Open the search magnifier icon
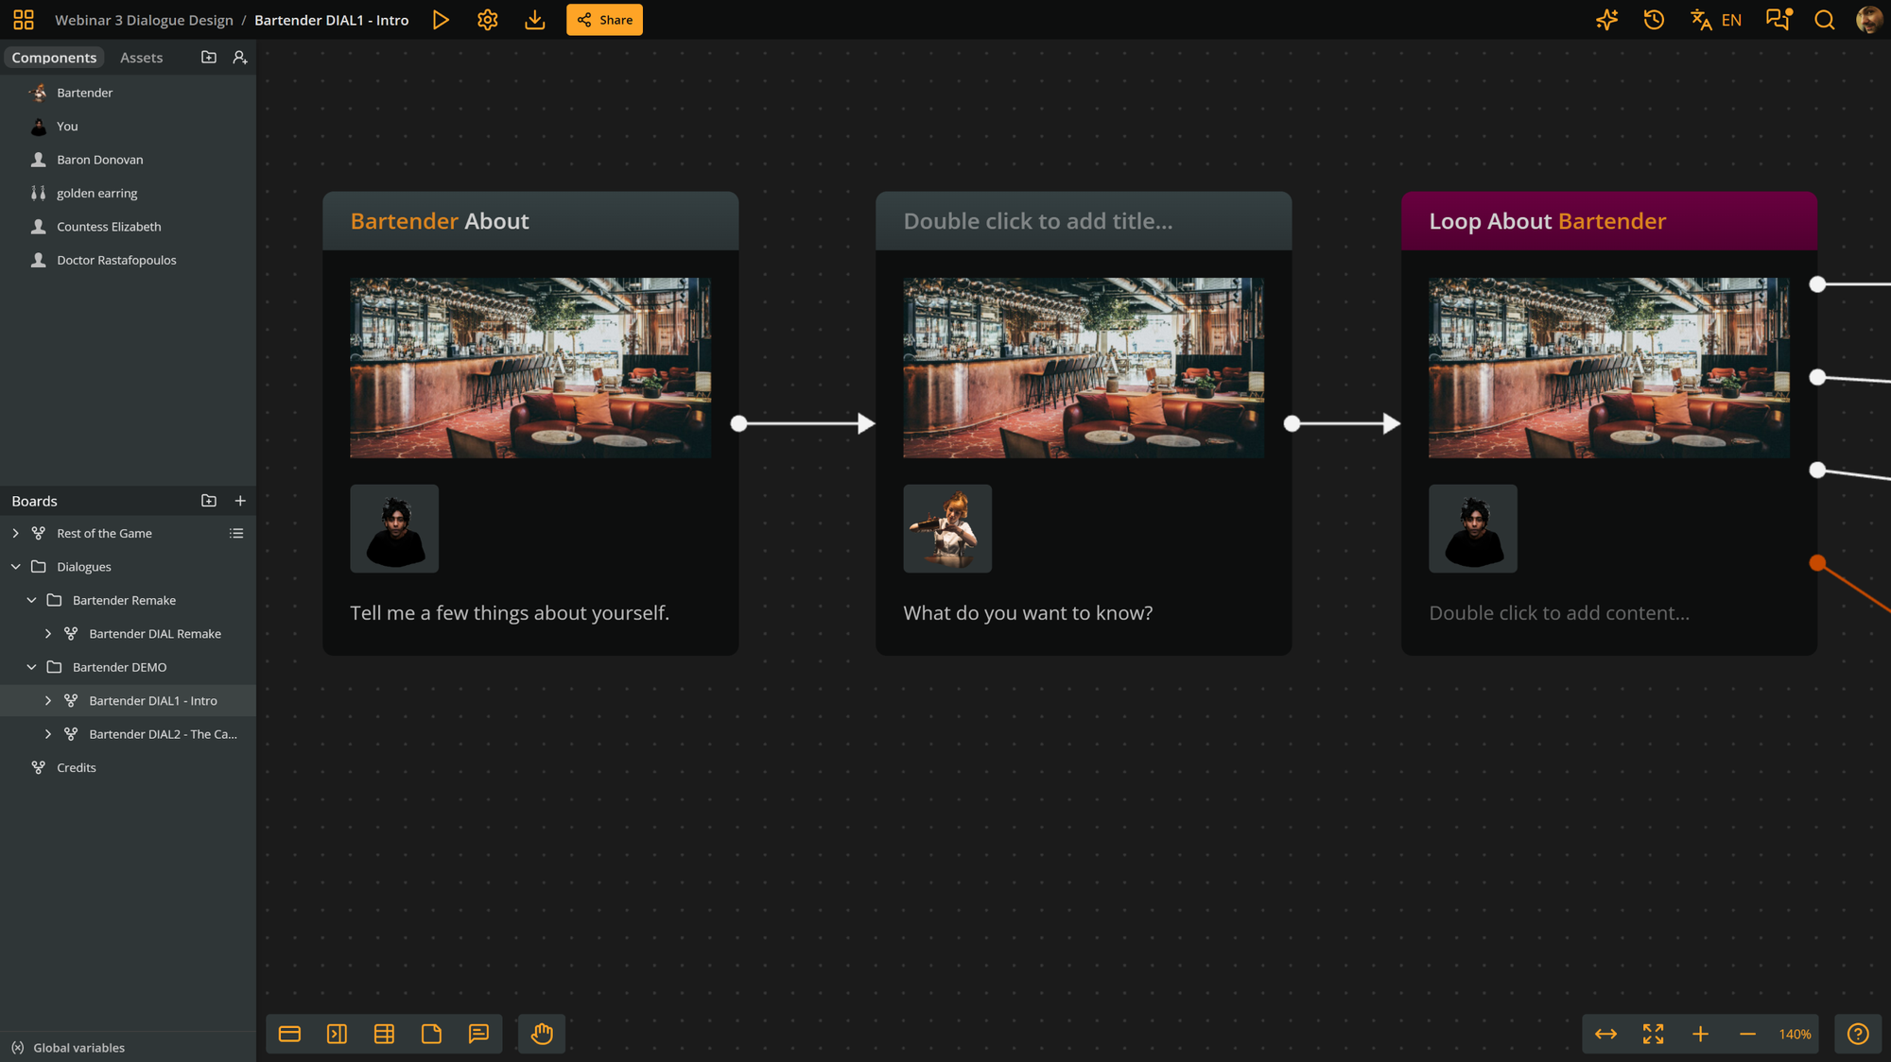The height and width of the screenshot is (1062, 1891). pos(1825,20)
